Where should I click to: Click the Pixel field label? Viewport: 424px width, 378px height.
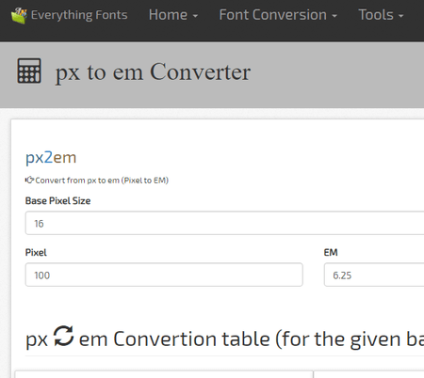click(x=36, y=252)
